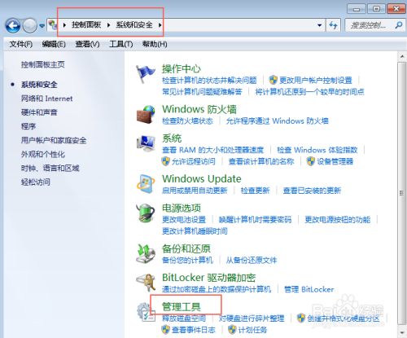The image size is (407, 338).
Task: Click 系统和安全 breadcrumb in address bar
Action: [x=134, y=25]
